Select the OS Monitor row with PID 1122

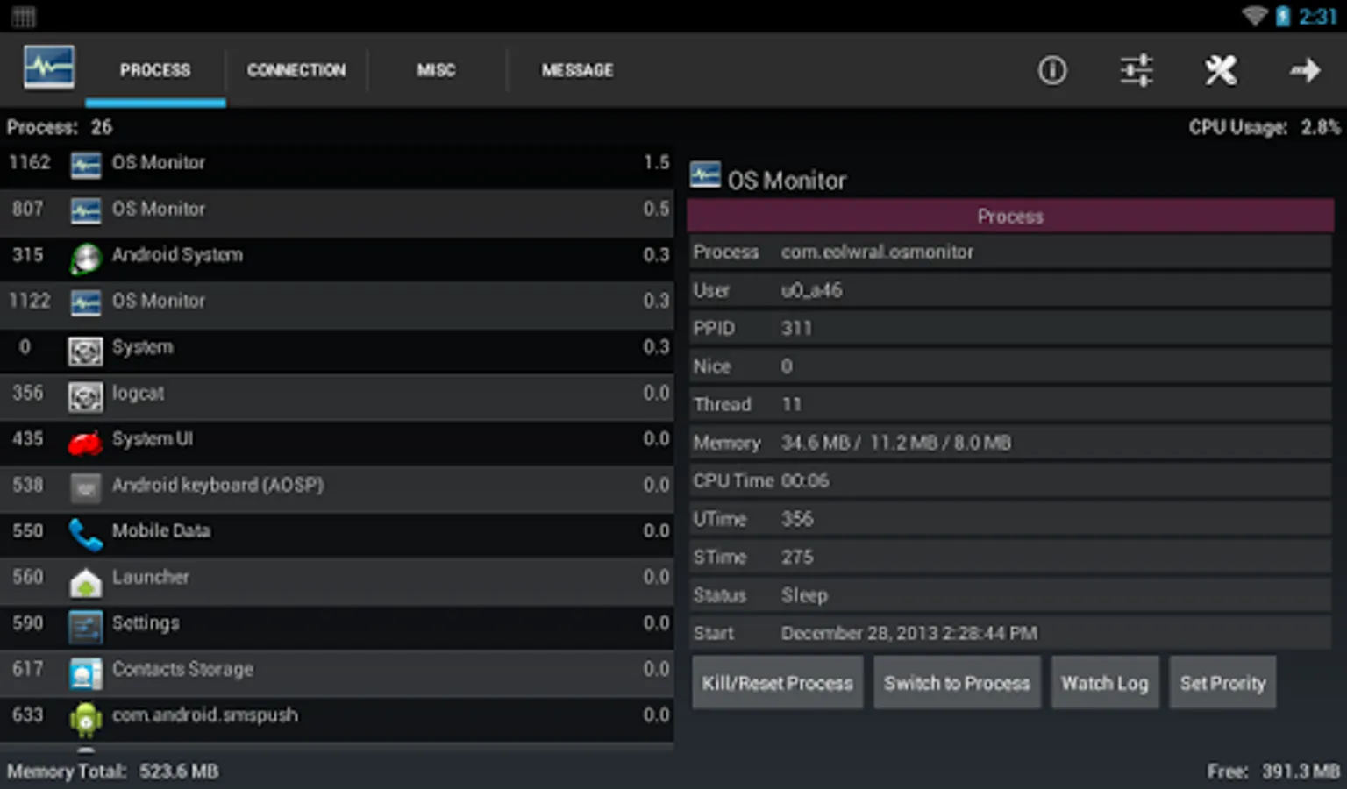tap(337, 303)
